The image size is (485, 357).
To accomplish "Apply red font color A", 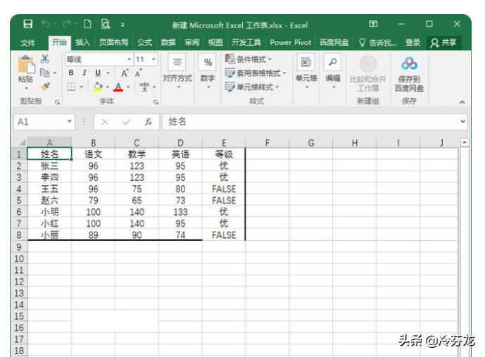I will pos(118,87).
